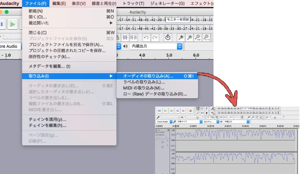Click the 4.0 mark on timeline ruler
The width and height of the screenshot is (305, 174).
click(x=142, y=55)
